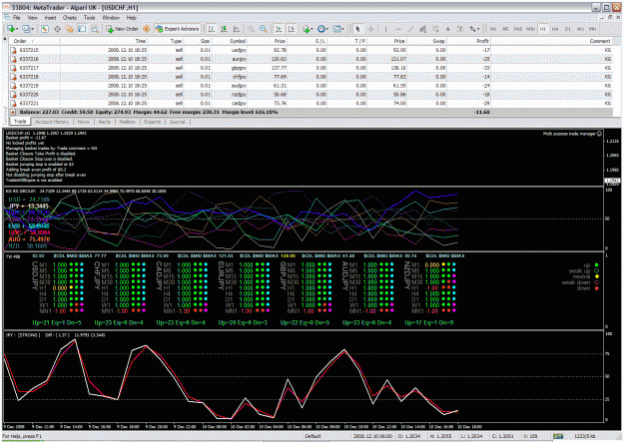Select the W1 timeframe button

[580, 29]
